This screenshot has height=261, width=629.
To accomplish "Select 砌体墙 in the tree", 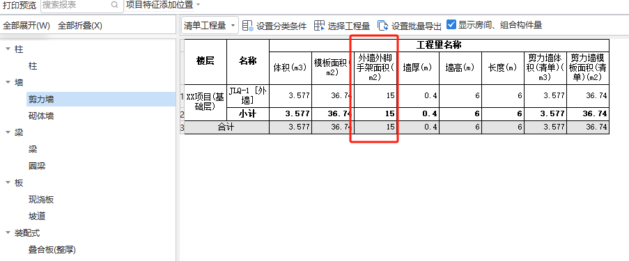I will [x=41, y=116].
